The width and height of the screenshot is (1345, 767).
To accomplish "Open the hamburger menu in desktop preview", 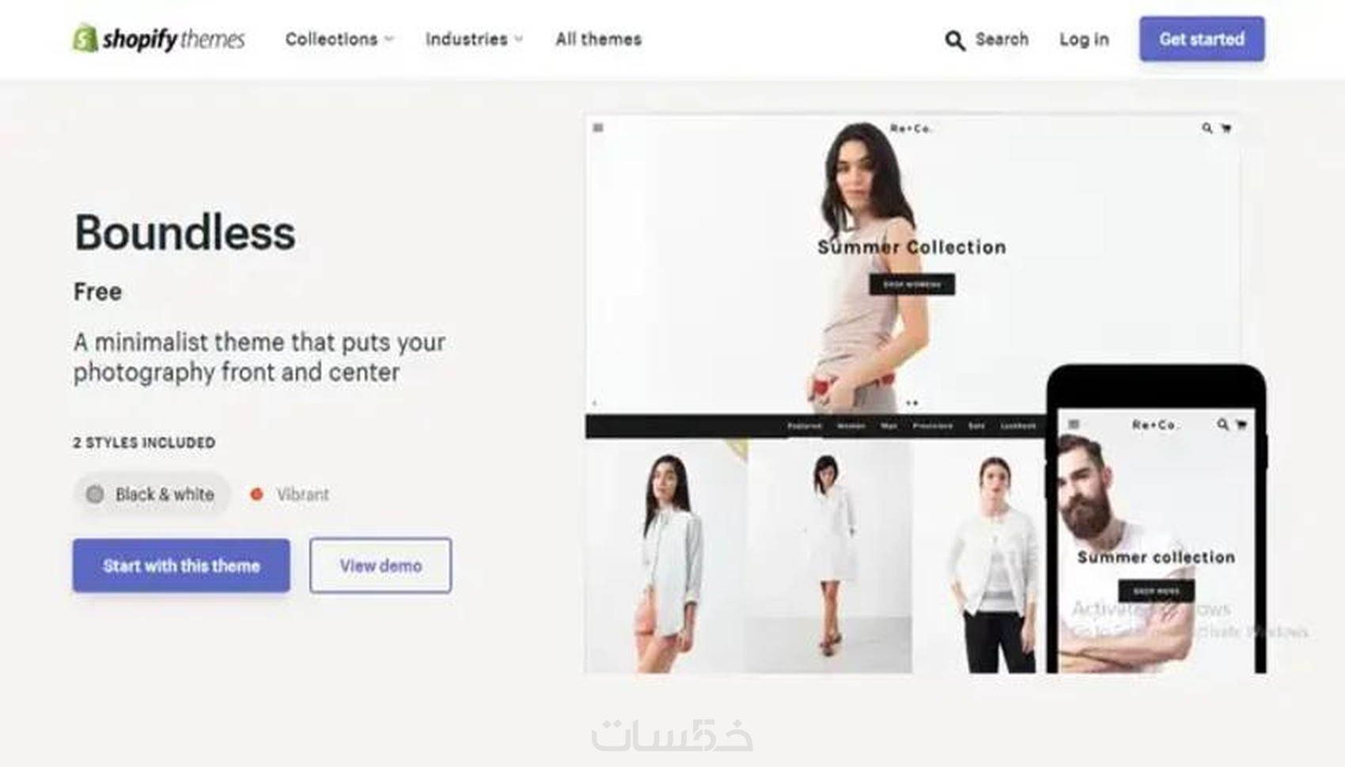I will click(598, 127).
